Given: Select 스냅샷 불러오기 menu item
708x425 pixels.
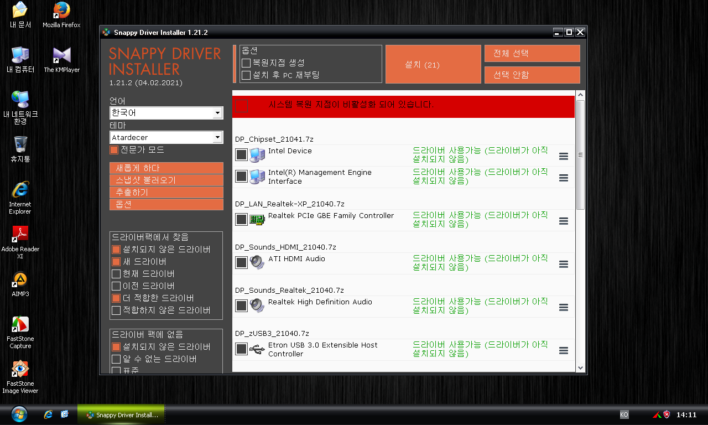Looking at the screenshot, I should pyautogui.click(x=166, y=180).
